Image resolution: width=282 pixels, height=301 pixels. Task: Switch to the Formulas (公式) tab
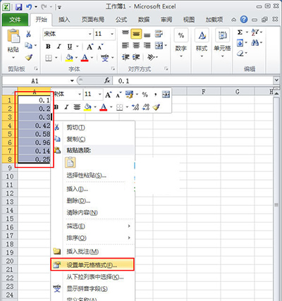[x=121, y=20]
